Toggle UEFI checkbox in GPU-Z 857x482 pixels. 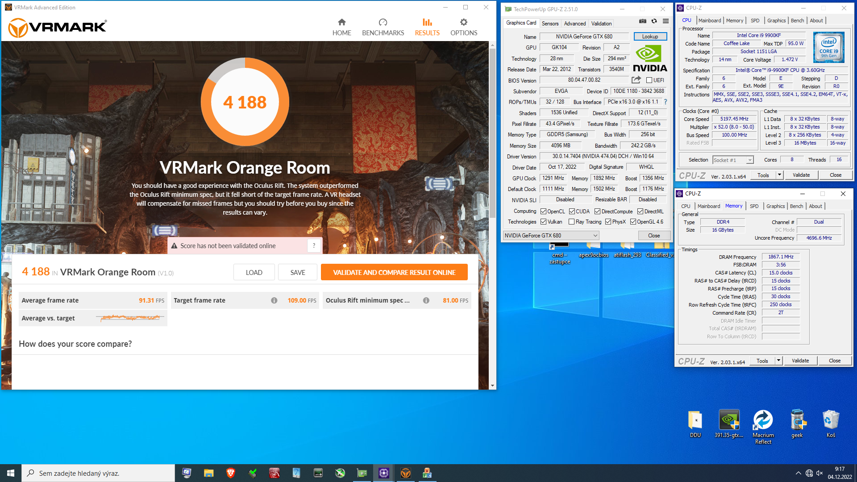point(649,80)
